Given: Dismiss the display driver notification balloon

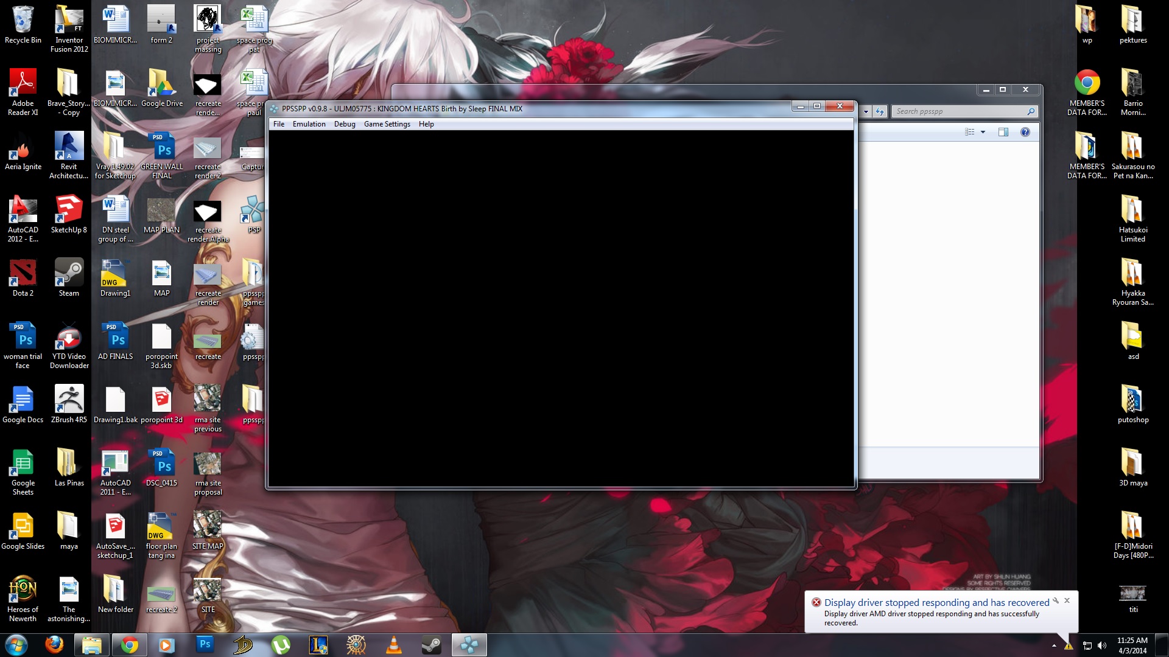Looking at the screenshot, I should point(1067,600).
